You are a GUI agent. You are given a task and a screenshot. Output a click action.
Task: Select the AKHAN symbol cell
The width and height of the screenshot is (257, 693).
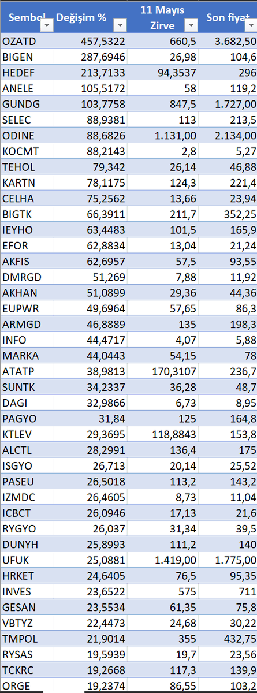coord(27,293)
